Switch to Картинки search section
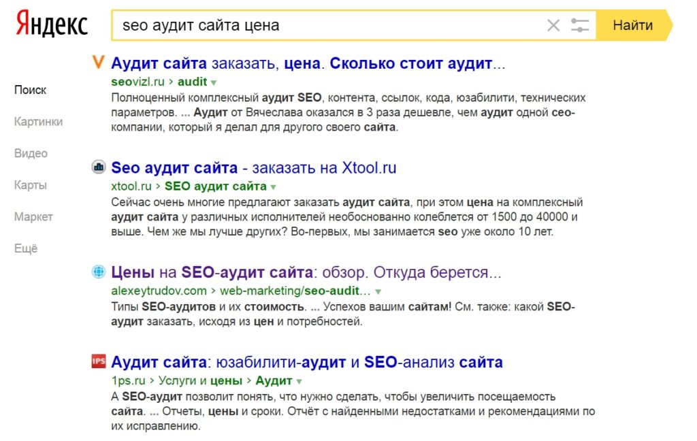This screenshot has width=697, height=441. (x=38, y=122)
